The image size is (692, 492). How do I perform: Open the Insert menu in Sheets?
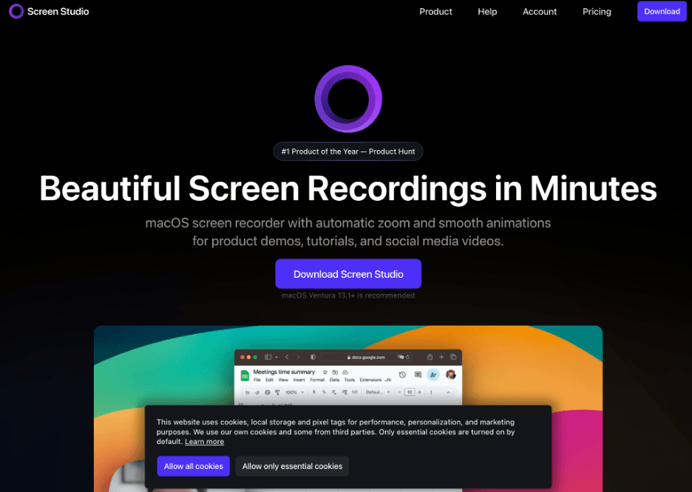click(x=299, y=380)
